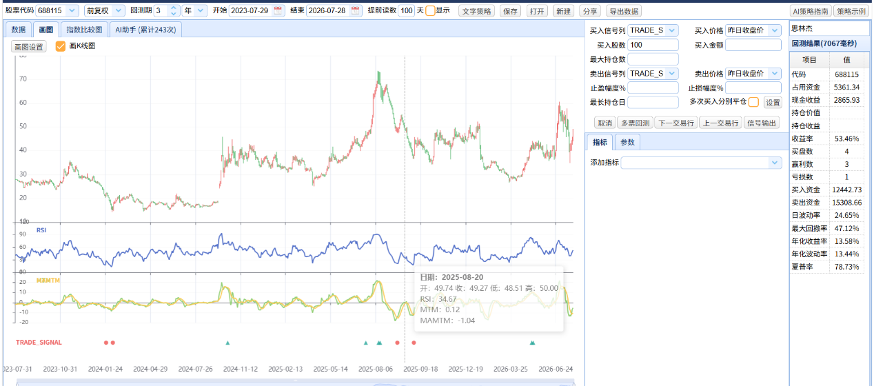This screenshot has width=874, height=386.
Task: Enable the 显示 checkbox
Action: [x=430, y=11]
